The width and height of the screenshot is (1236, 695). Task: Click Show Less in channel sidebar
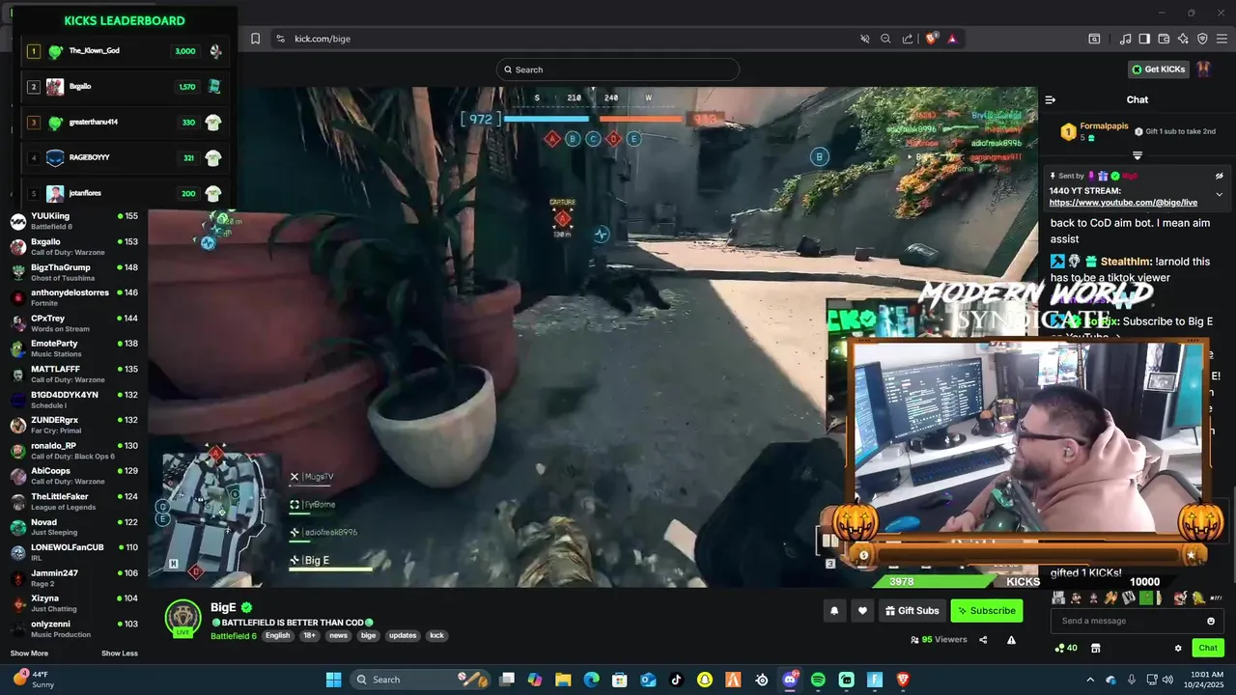pyautogui.click(x=120, y=653)
